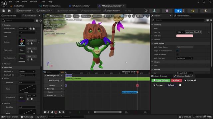Enable Trigger on Follower checkbox

tap(177, 55)
